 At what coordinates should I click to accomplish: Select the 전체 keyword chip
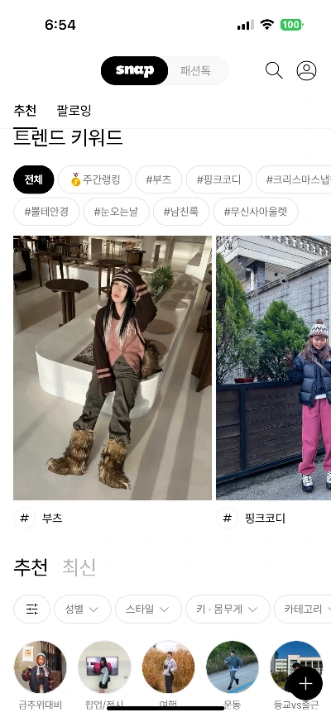(33, 179)
